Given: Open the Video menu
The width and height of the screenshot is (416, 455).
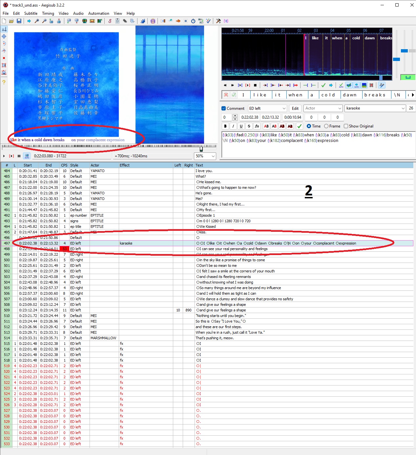Looking at the screenshot, I should pyautogui.click(x=64, y=13).
